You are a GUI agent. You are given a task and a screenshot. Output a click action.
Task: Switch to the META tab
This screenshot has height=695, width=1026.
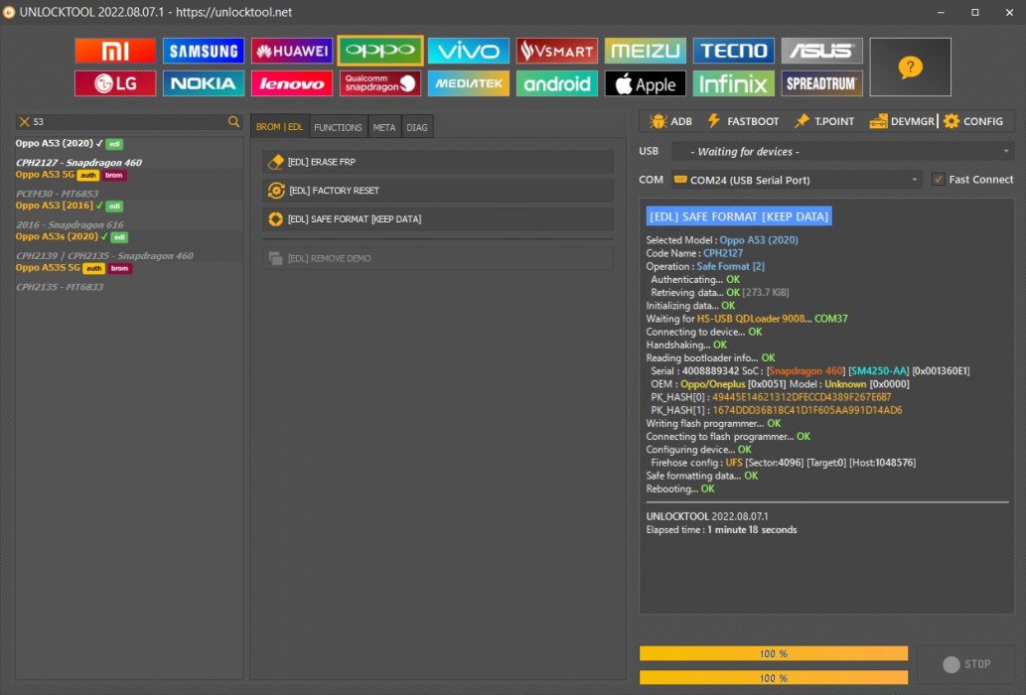click(x=384, y=127)
